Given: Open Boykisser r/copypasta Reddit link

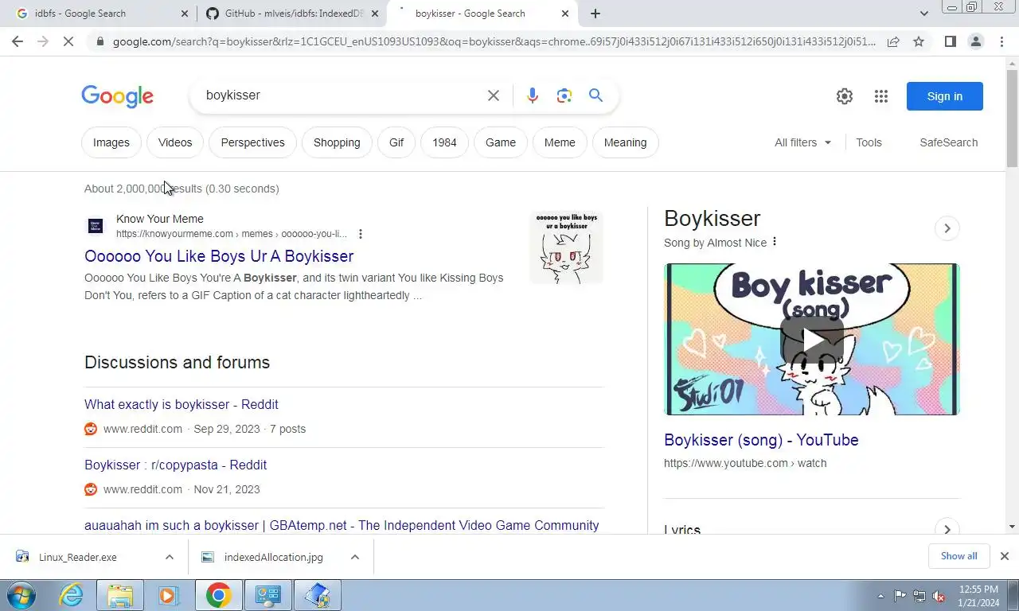Looking at the screenshot, I should click(x=176, y=465).
